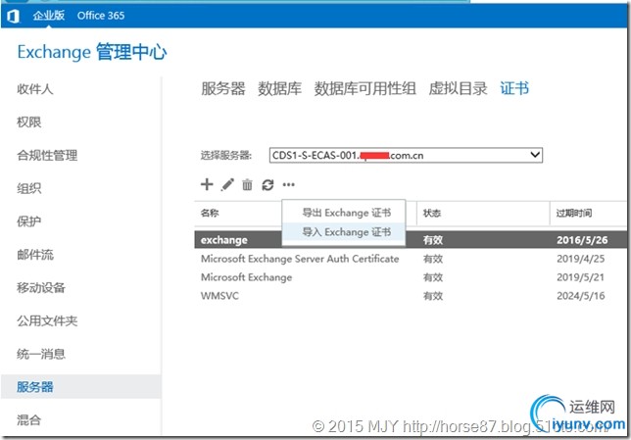Click the Office logo icon
Viewport: 631px width, 440px height.
[14, 16]
